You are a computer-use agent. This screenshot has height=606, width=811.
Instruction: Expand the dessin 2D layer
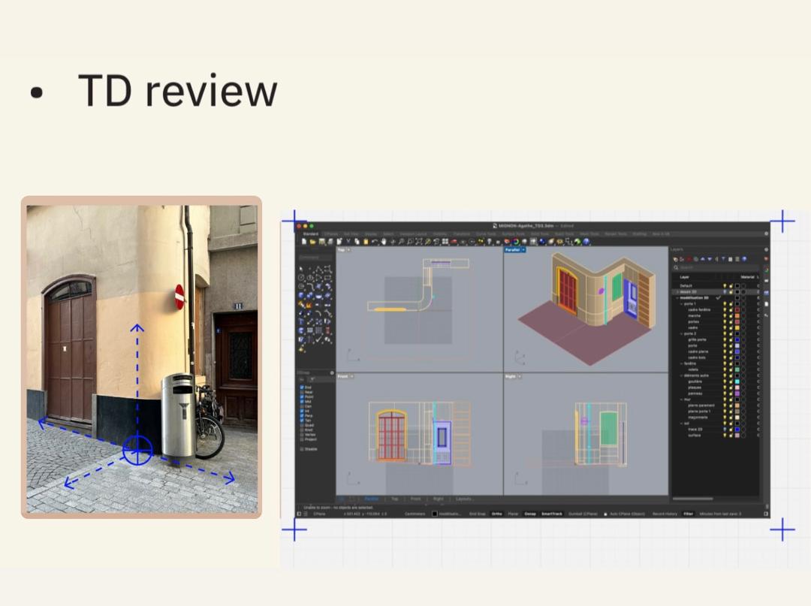(677, 292)
